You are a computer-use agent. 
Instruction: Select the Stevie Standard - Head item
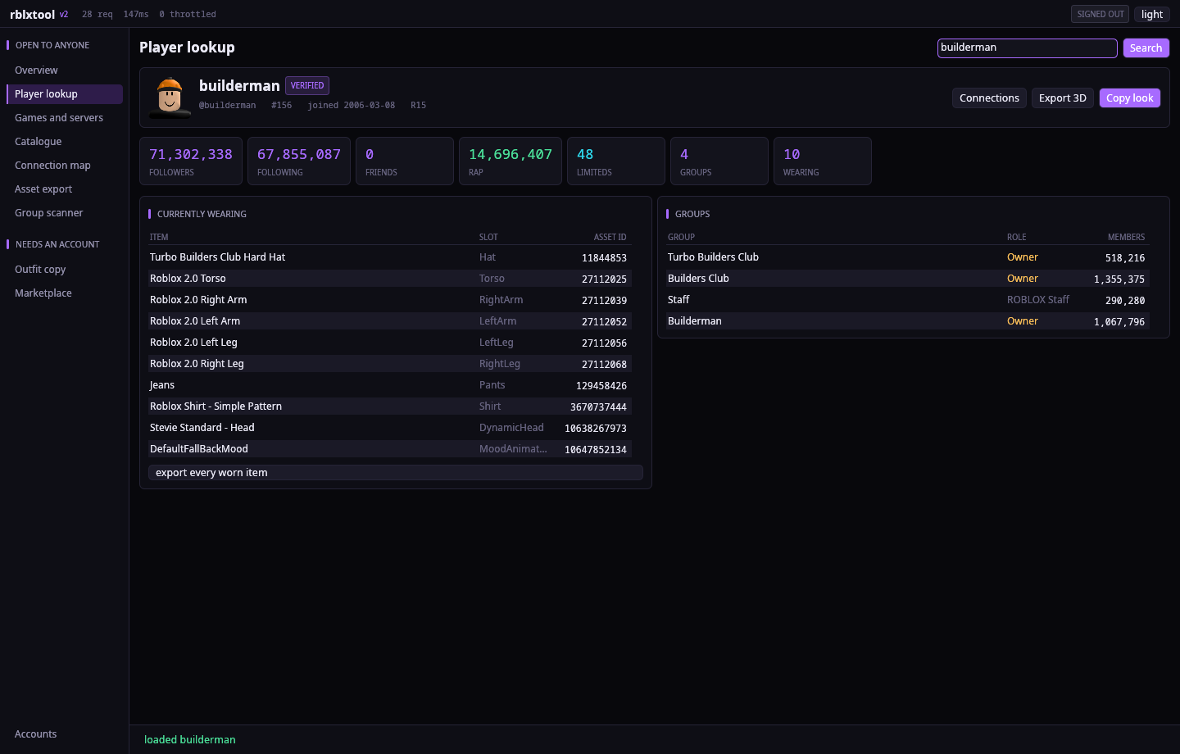click(x=390, y=428)
